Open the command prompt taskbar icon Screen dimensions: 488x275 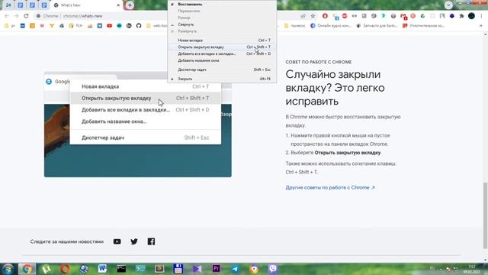tap(121, 269)
